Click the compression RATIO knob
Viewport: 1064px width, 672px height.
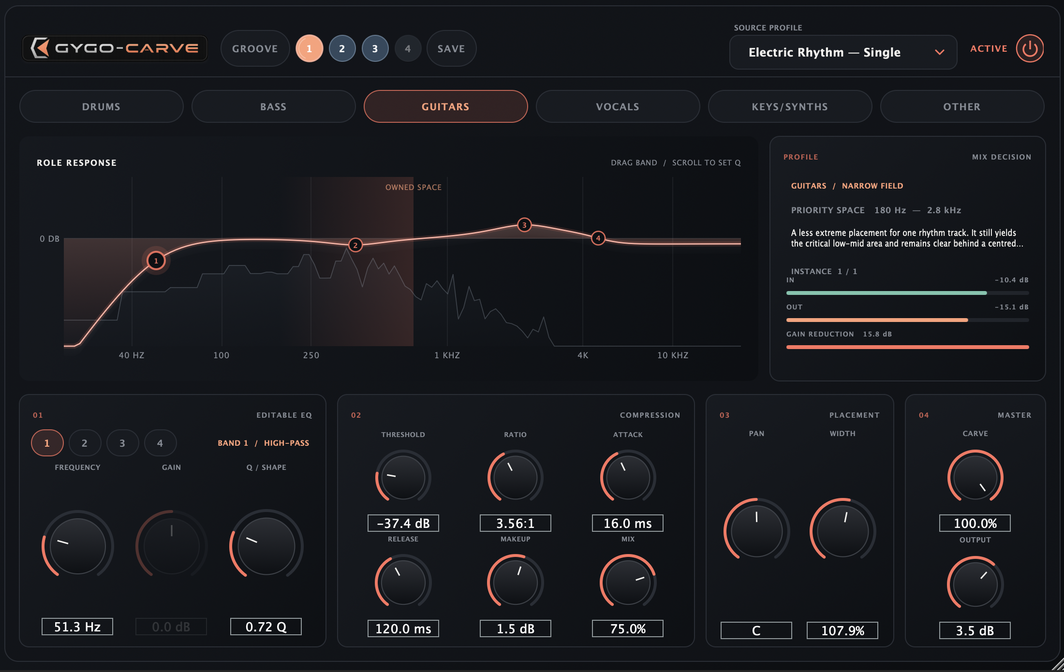[x=515, y=477]
